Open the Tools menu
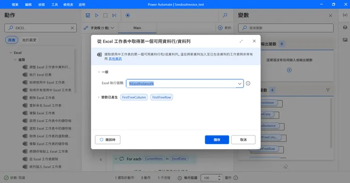This screenshot has height=183, width=350. point(55,4)
